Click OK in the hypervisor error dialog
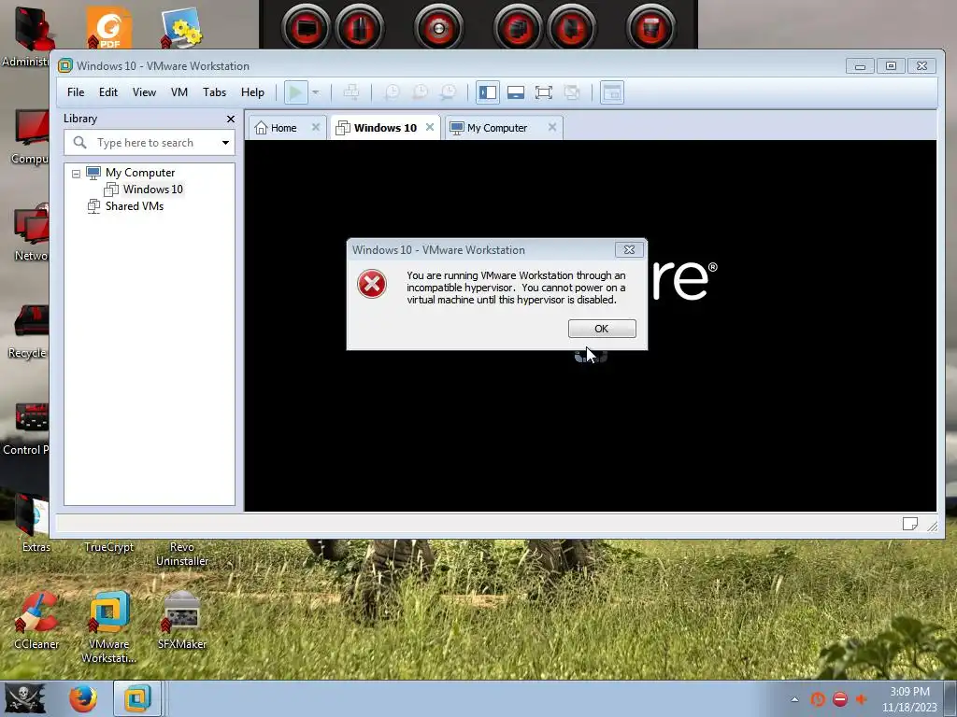Screen dimensions: 957x717 point(602,329)
